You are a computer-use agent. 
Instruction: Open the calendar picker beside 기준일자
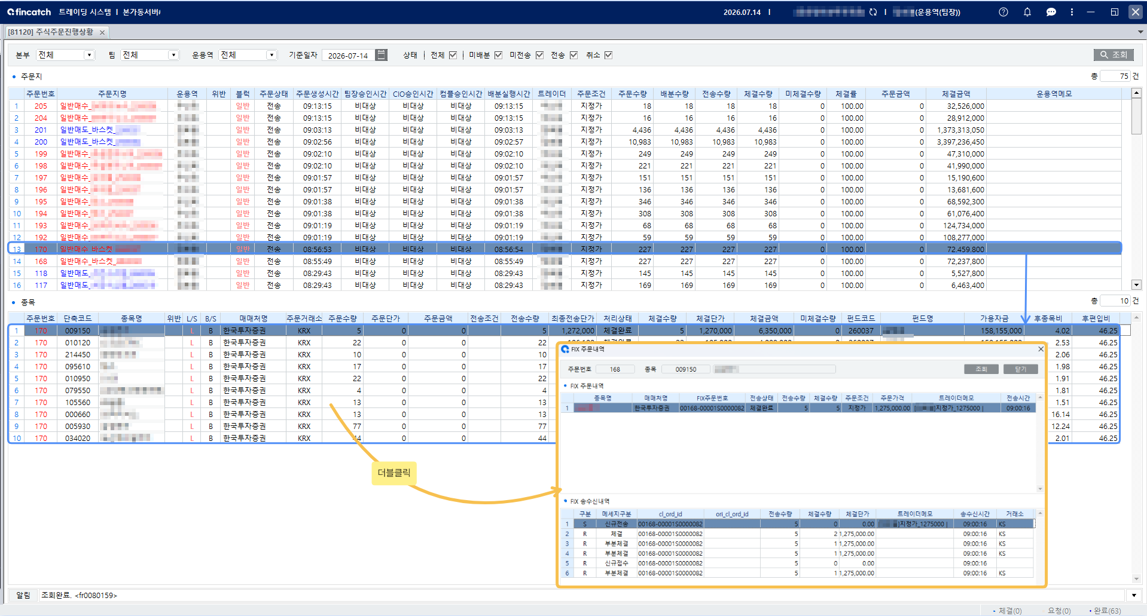381,55
